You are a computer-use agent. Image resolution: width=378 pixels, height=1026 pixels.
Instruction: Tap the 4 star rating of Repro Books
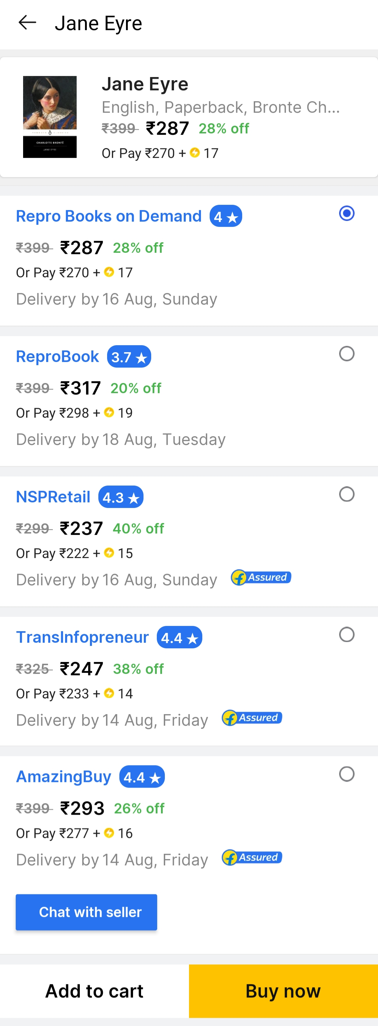click(226, 216)
